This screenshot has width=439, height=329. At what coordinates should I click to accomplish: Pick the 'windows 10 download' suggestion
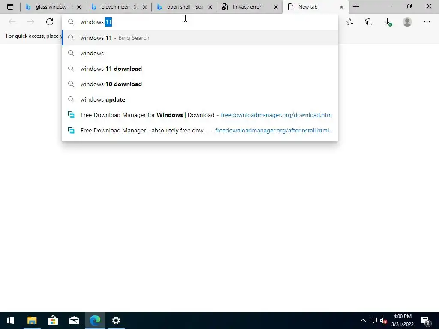click(200, 84)
